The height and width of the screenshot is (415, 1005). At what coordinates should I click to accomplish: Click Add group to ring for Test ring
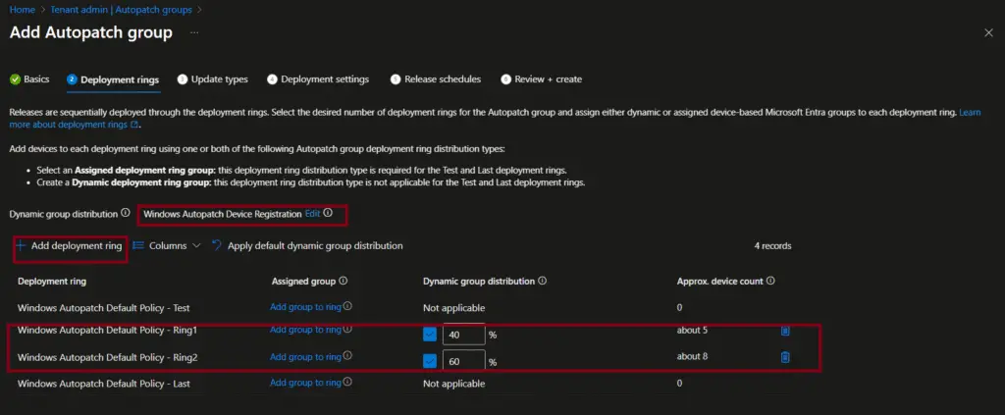click(x=305, y=307)
